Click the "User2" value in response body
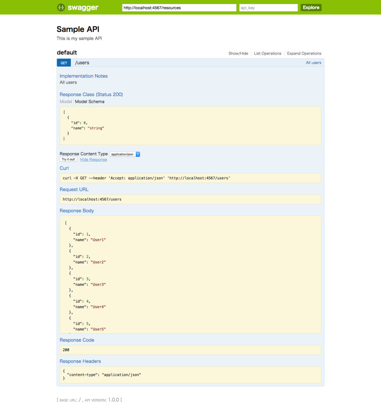 click(98, 262)
